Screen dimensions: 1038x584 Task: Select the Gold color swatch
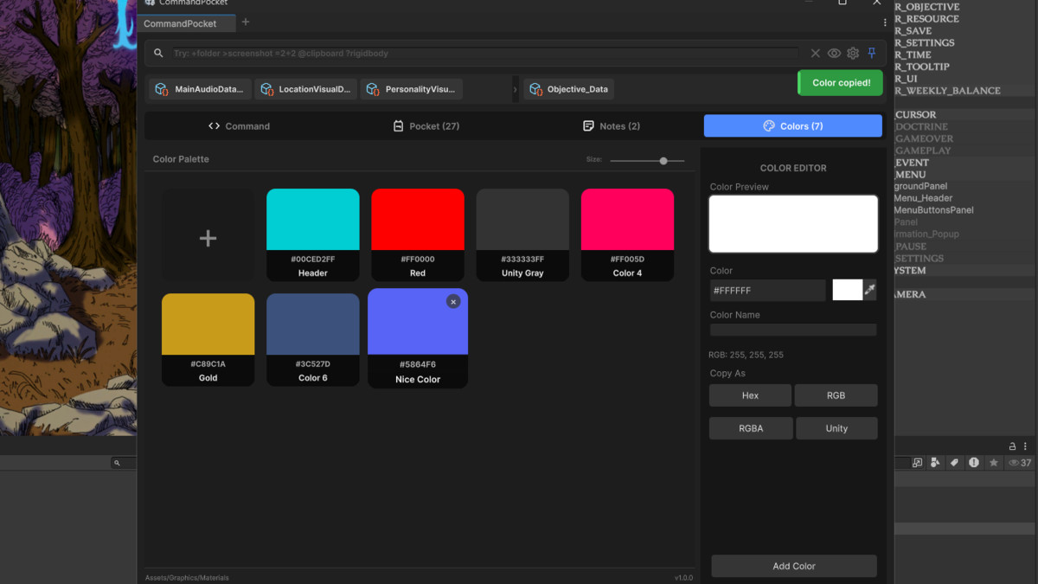point(208,323)
